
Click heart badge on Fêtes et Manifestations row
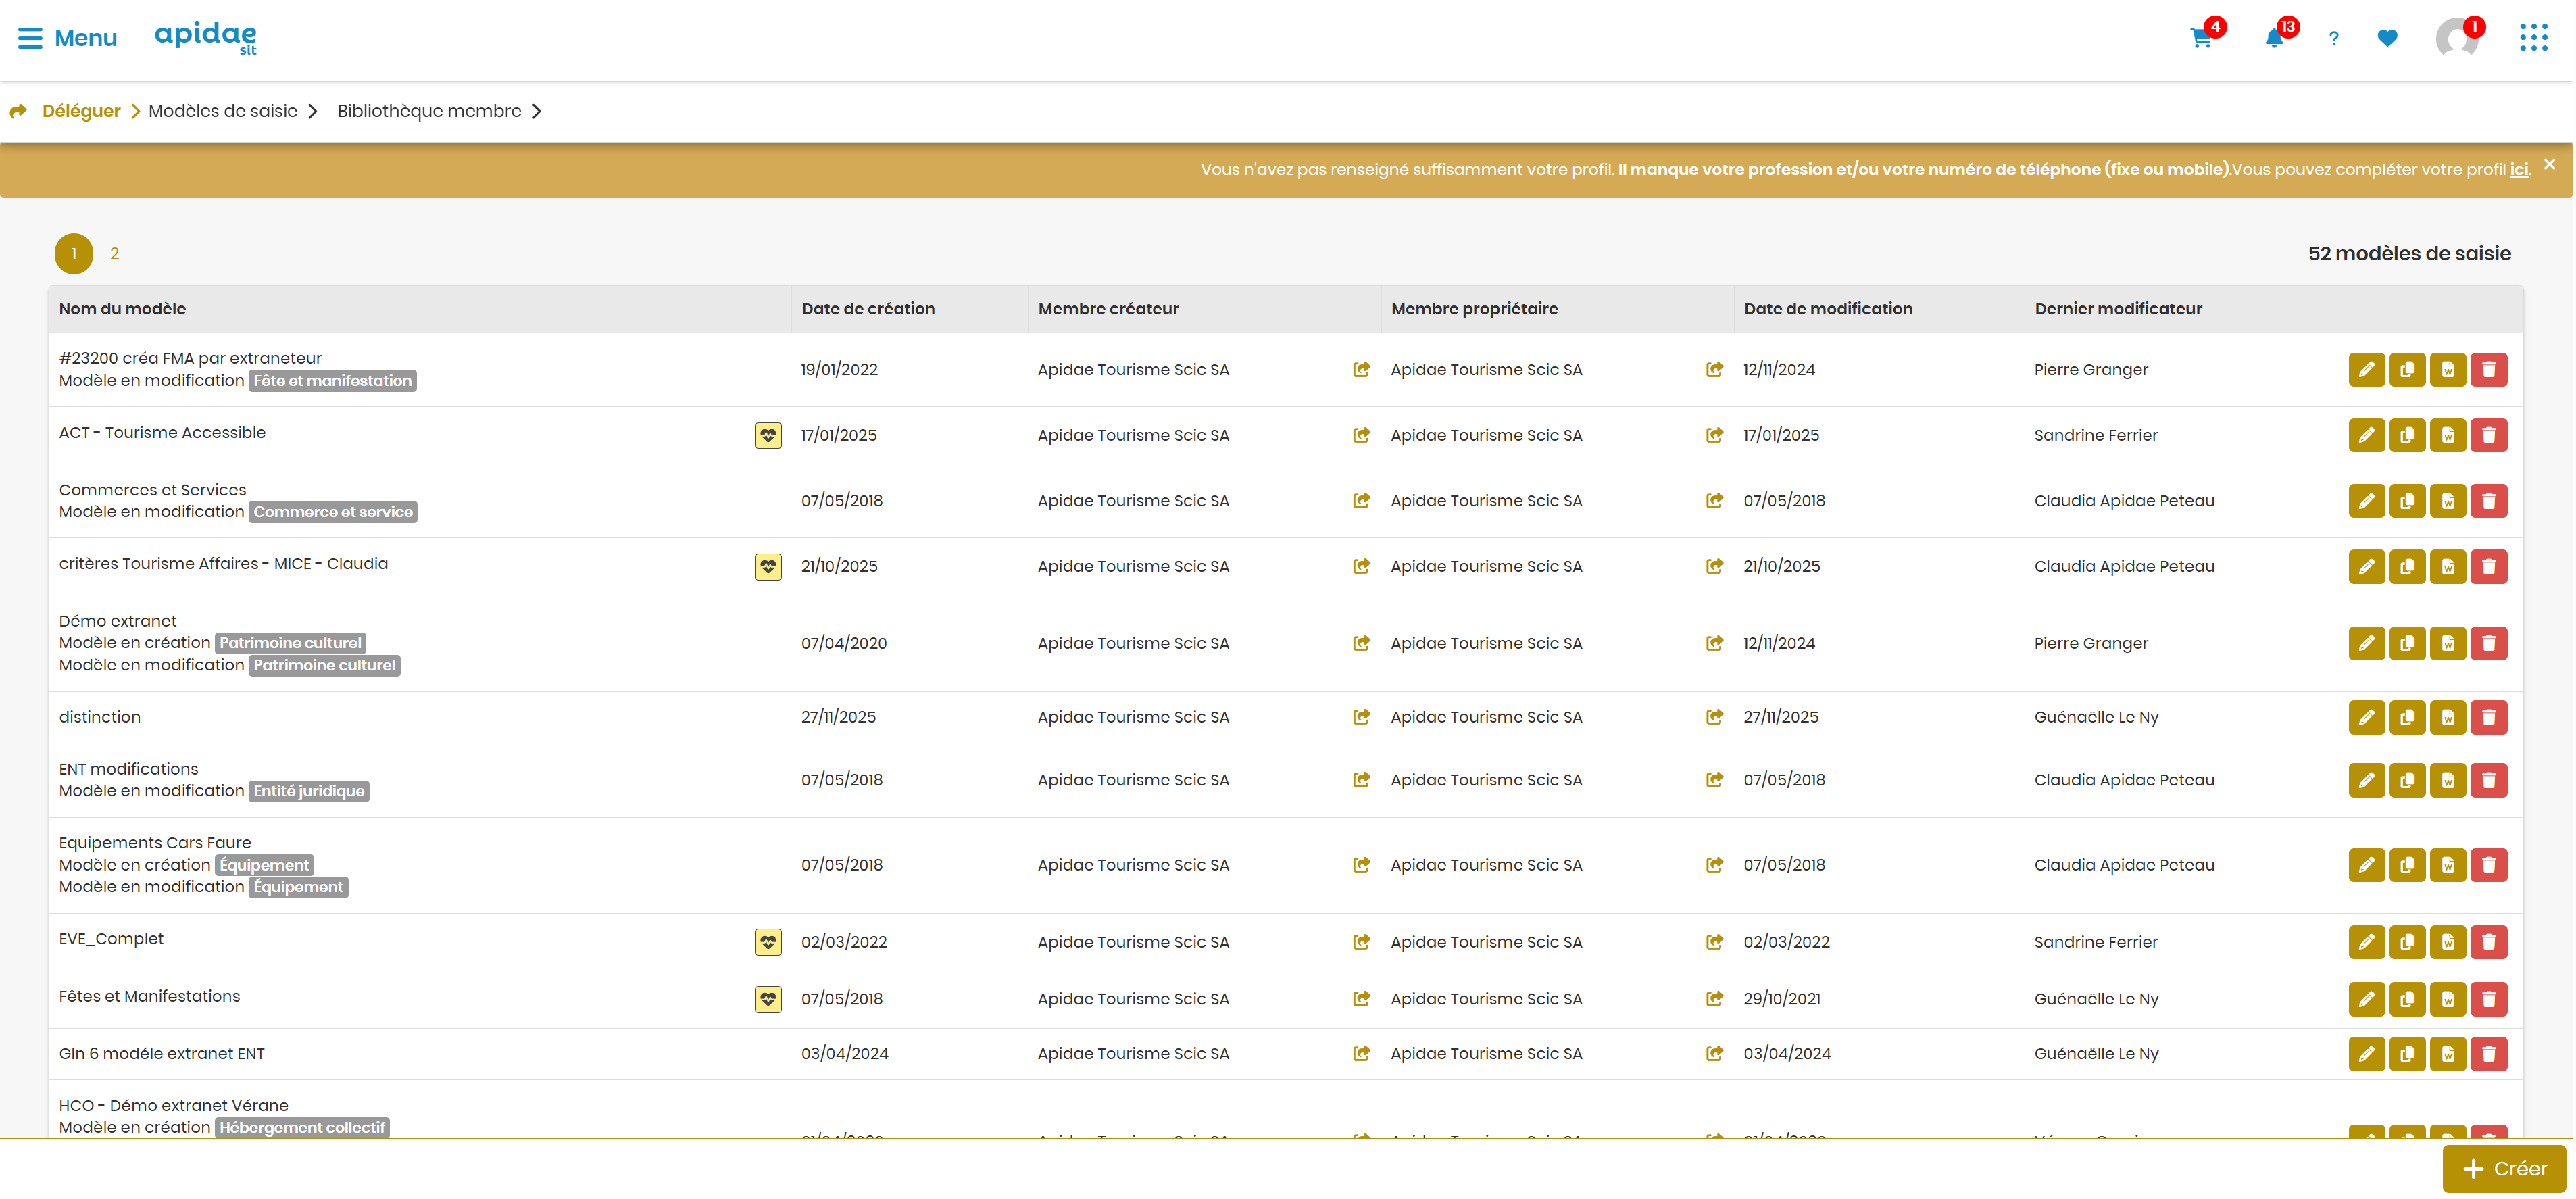click(768, 999)
